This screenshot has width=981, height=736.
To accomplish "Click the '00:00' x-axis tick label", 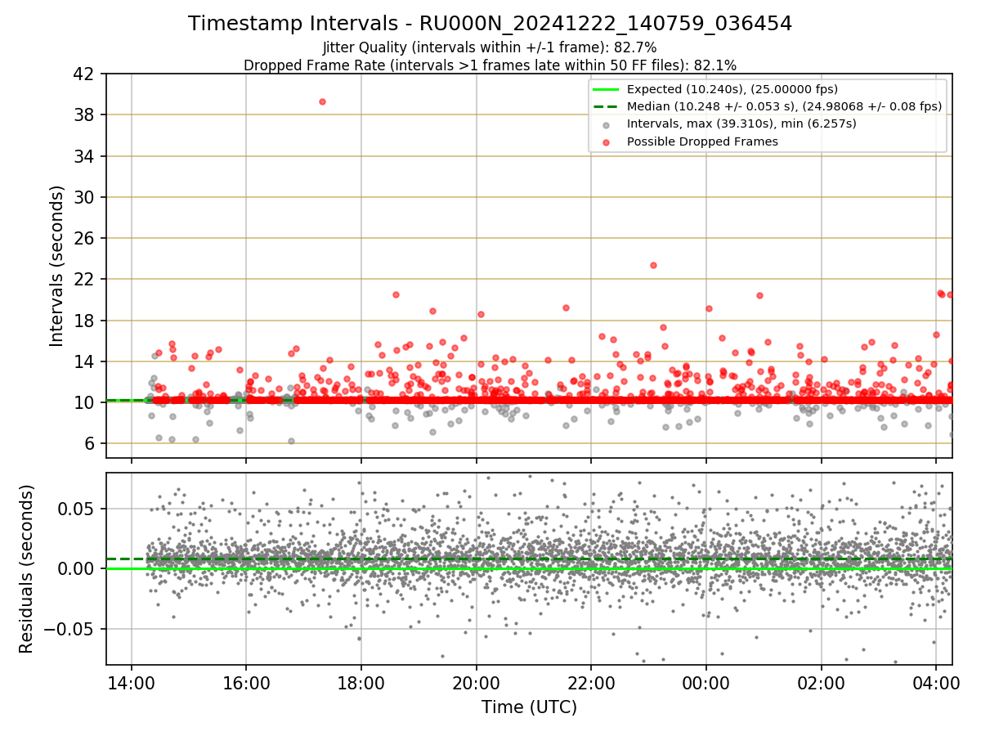I will pyautogui.click(x=706, y=682).
